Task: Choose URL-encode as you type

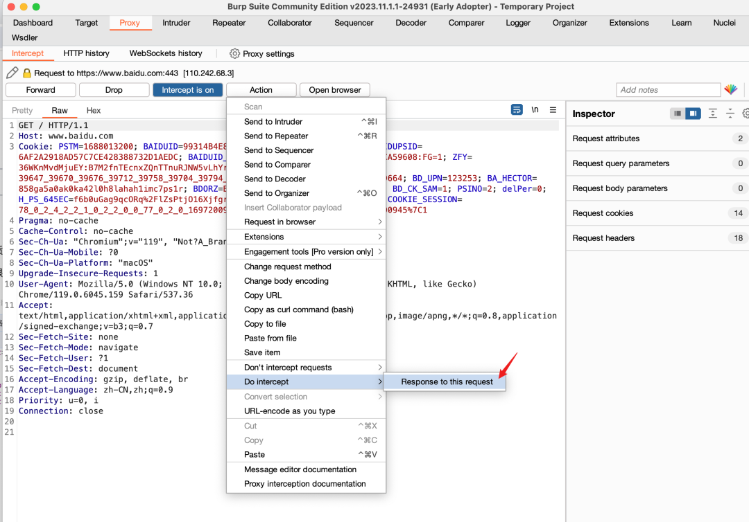Action: coord(307,411)
